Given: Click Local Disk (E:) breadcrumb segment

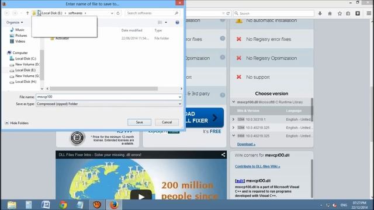Looking at the screenshot, I should click(52, 13).
